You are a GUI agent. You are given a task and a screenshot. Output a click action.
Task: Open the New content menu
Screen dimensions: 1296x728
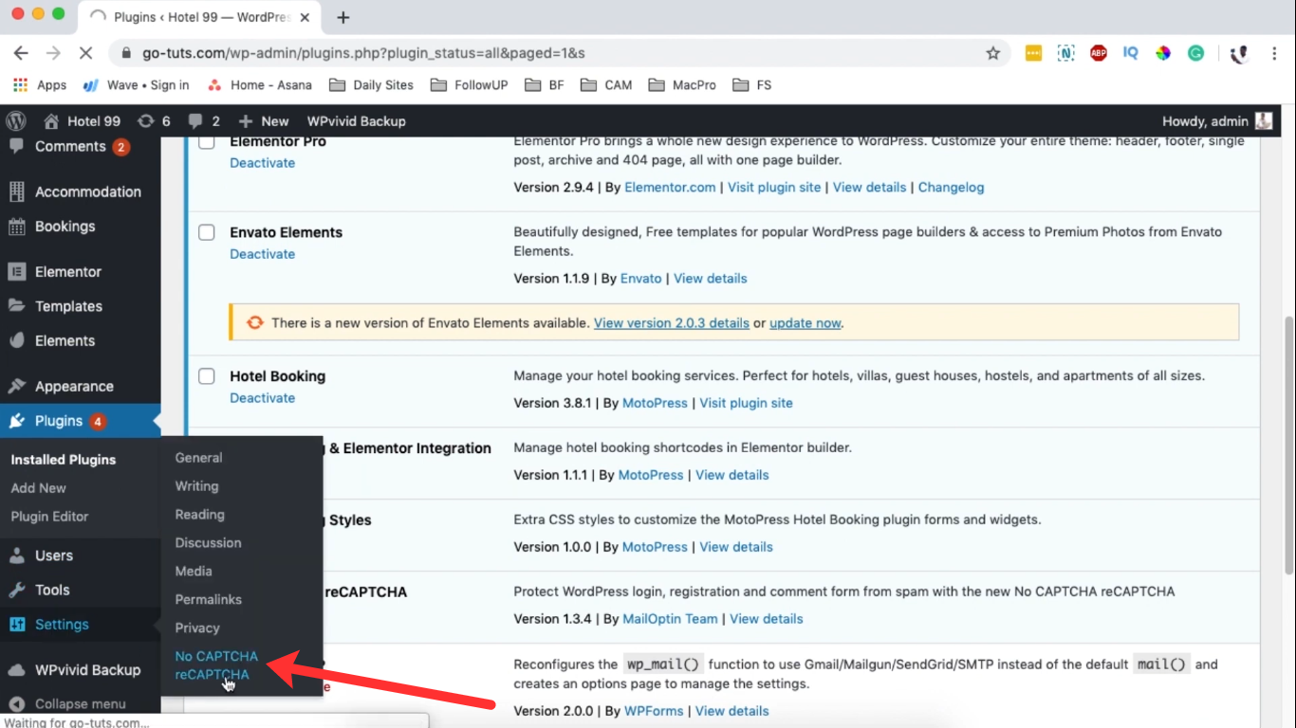(264, 120)
